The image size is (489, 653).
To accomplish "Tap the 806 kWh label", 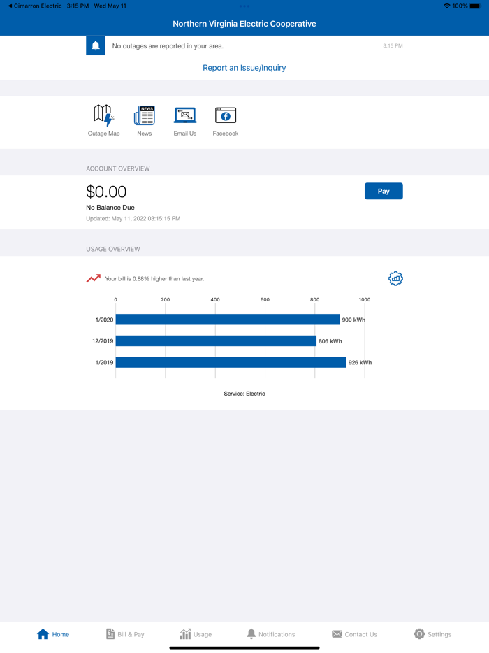I will pos(330,341).
